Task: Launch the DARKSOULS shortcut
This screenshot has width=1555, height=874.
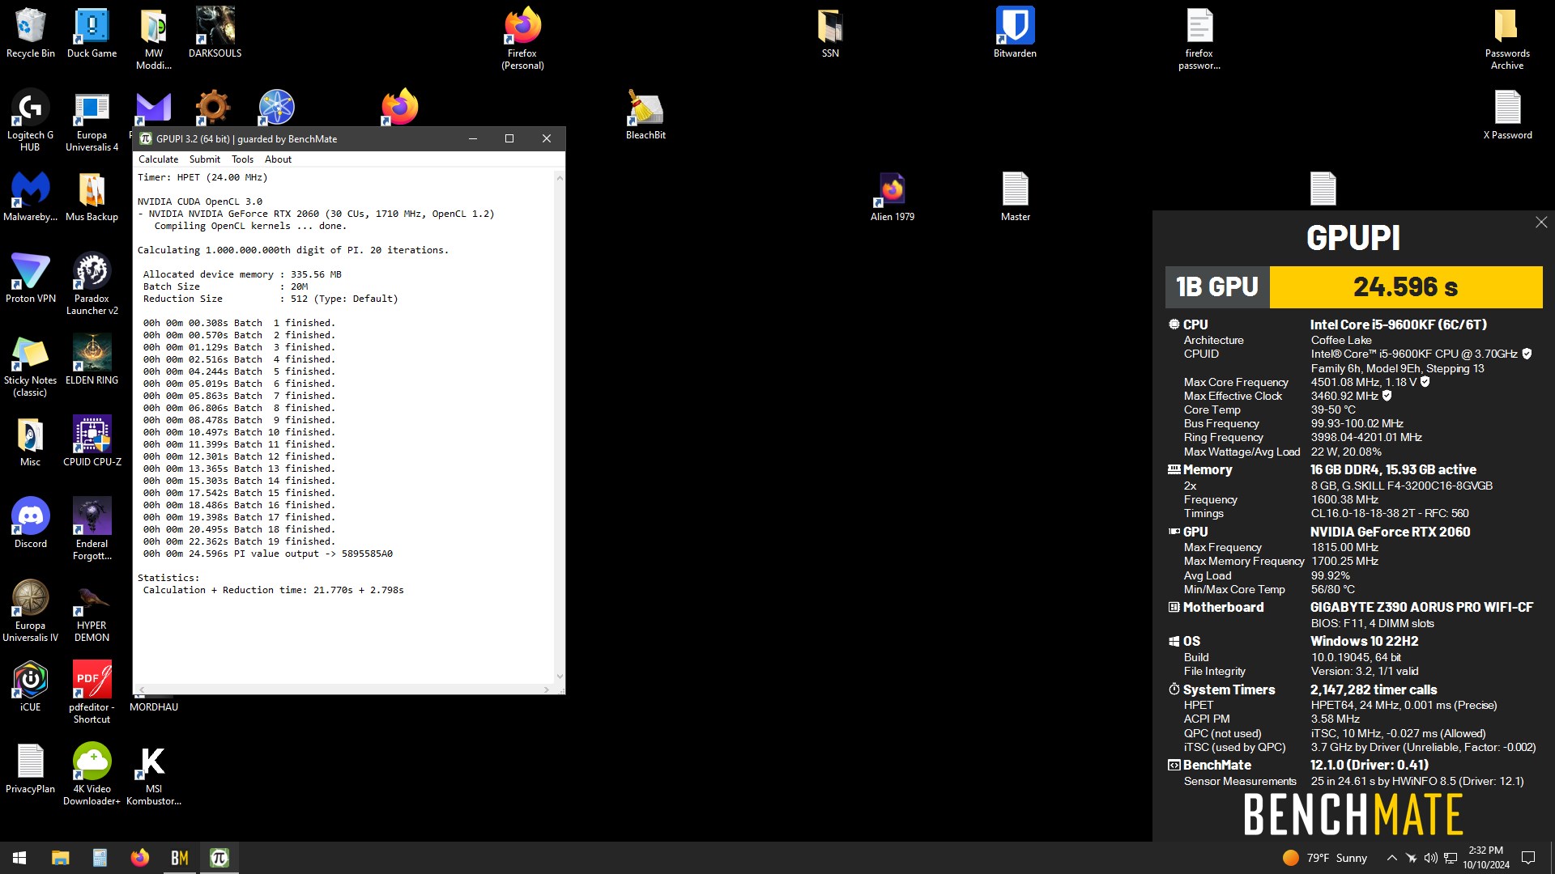Action: (x=215, y=33)
